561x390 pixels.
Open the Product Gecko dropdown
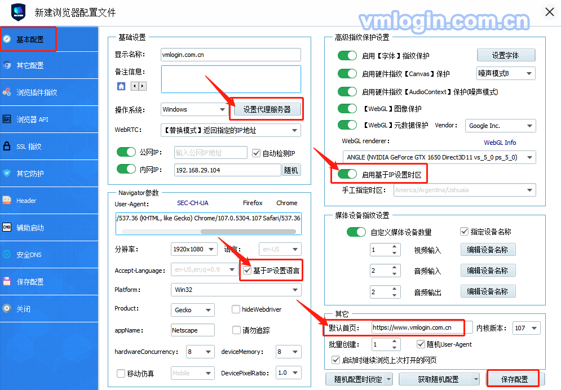click(193, 310)
